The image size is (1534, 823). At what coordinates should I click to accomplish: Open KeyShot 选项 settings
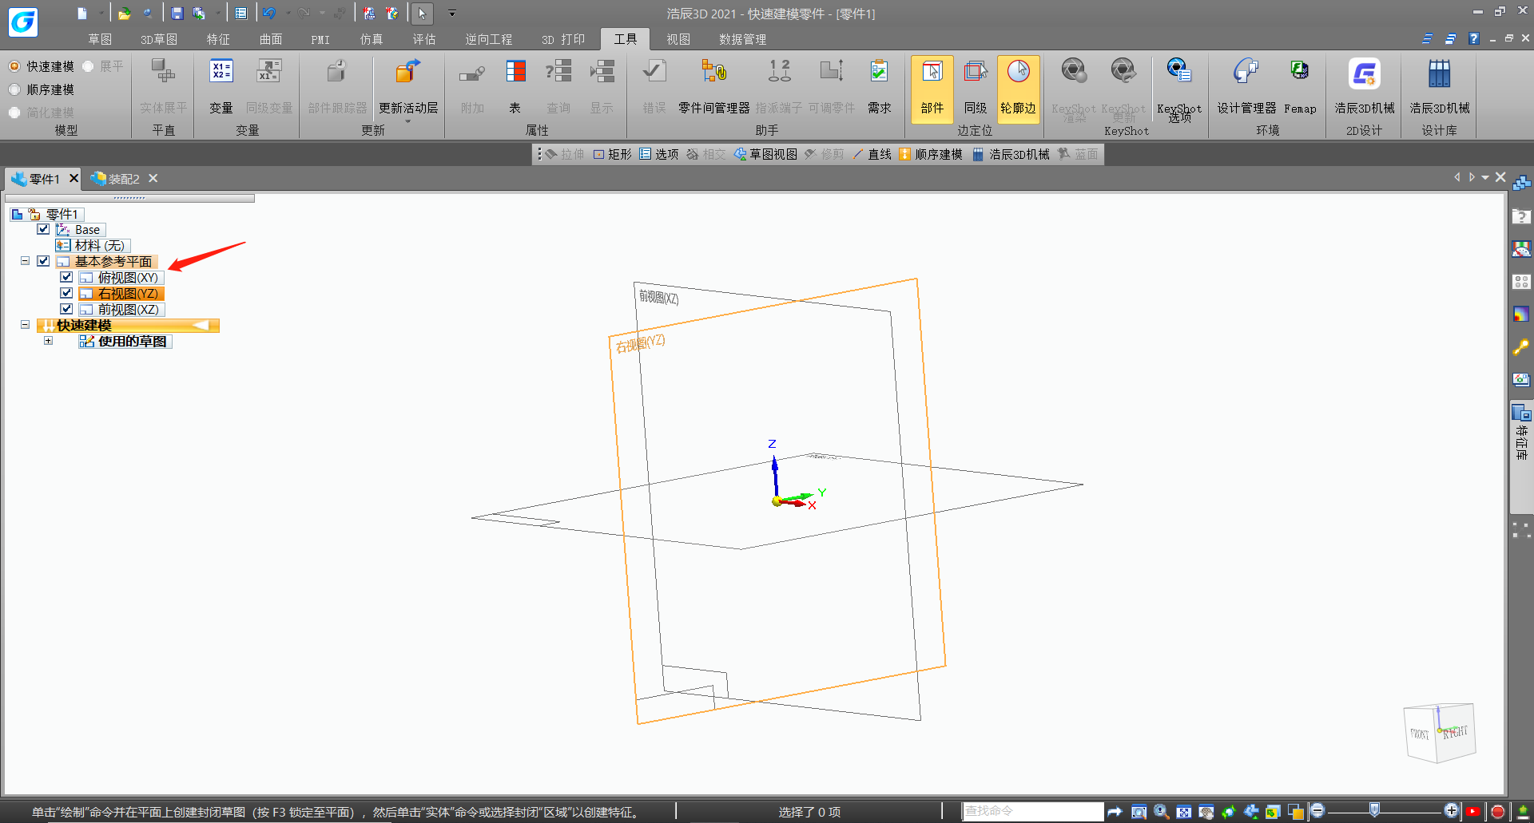(1179, 89)
